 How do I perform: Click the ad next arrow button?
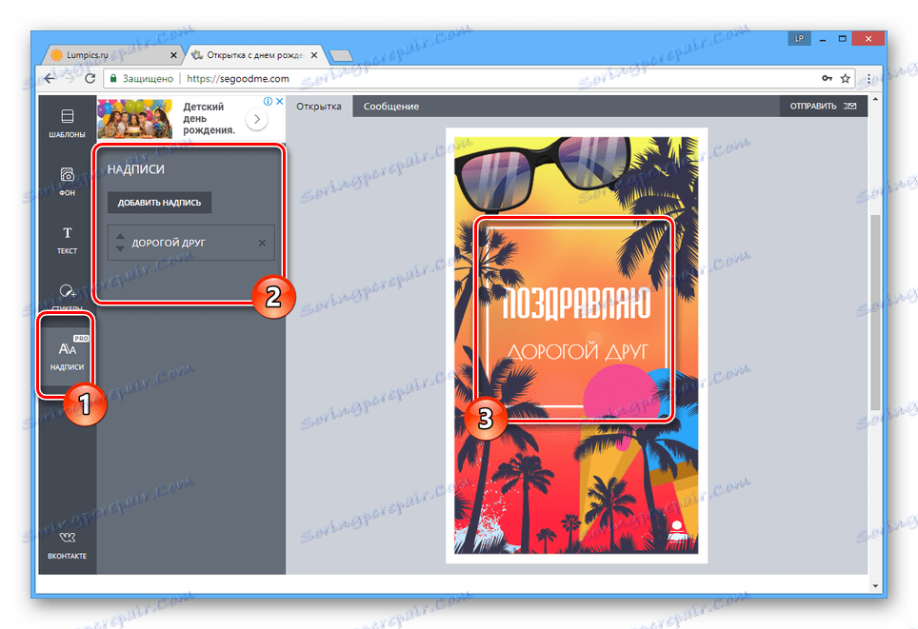pyautogui.click(x=256, y=119)
